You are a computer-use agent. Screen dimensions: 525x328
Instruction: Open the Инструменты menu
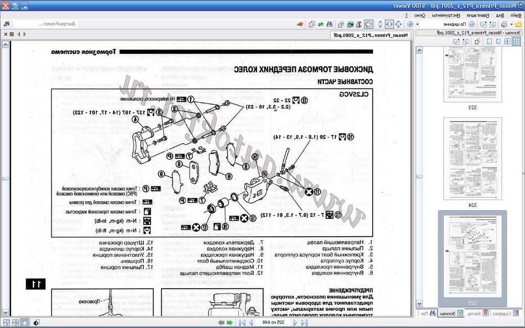pyautogui.click(x=446, y=15)
